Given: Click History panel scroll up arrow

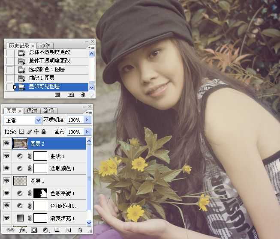Looking at the screenshot, I should point(91,54).
